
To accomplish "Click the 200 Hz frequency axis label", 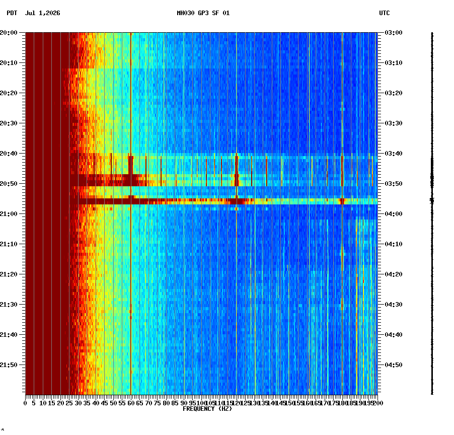I will tap(378, 403).
